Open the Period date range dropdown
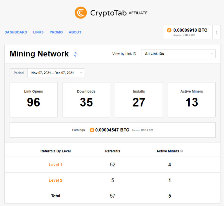Screen dimensions: 224x206 pos(56,73)
